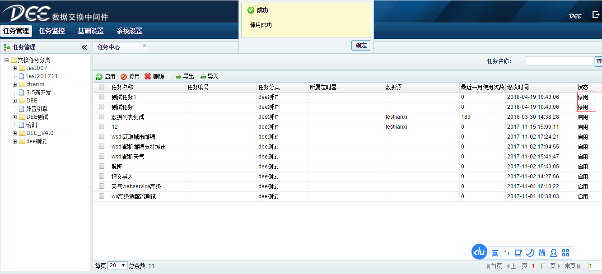The width and height of the screenshot is (602, 274).
Task: Click the 任务名称 search input field
Action: pos(559,61)
